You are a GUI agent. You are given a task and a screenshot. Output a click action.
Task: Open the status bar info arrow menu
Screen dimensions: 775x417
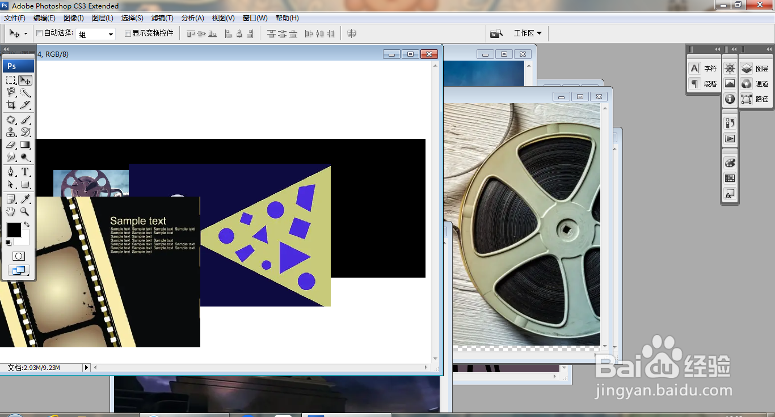pyautogui.click(x=87, y=368)
